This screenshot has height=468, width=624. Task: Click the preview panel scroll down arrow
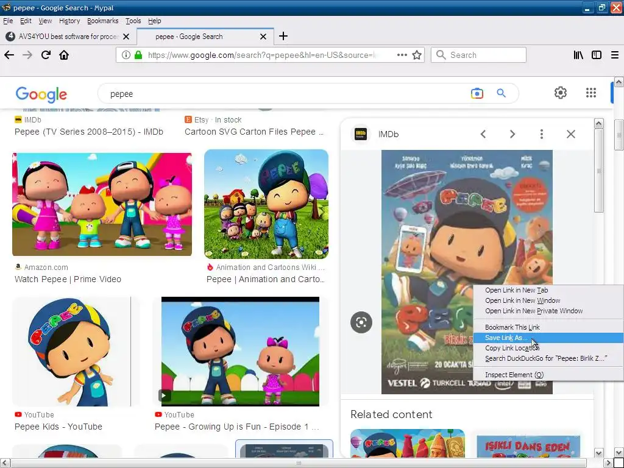tap(598, 453)
